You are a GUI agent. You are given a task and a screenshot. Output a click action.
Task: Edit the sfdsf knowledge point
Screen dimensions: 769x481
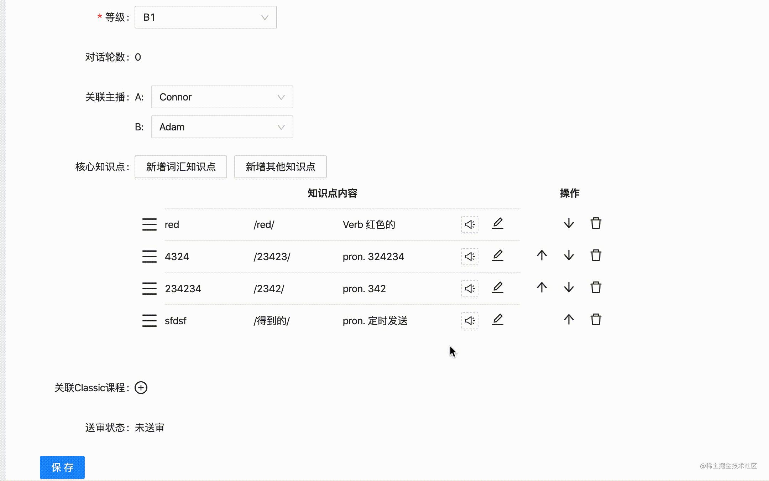tap(498, 320)
